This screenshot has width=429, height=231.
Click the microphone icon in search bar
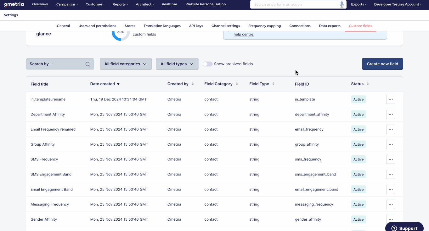(342, 4)
